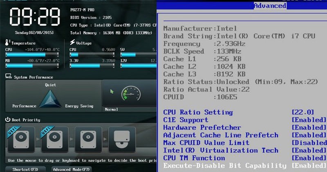Click the lightning bolt Voltage icon
The width and height of the screenshot is (327, 172).
(72, 42)
